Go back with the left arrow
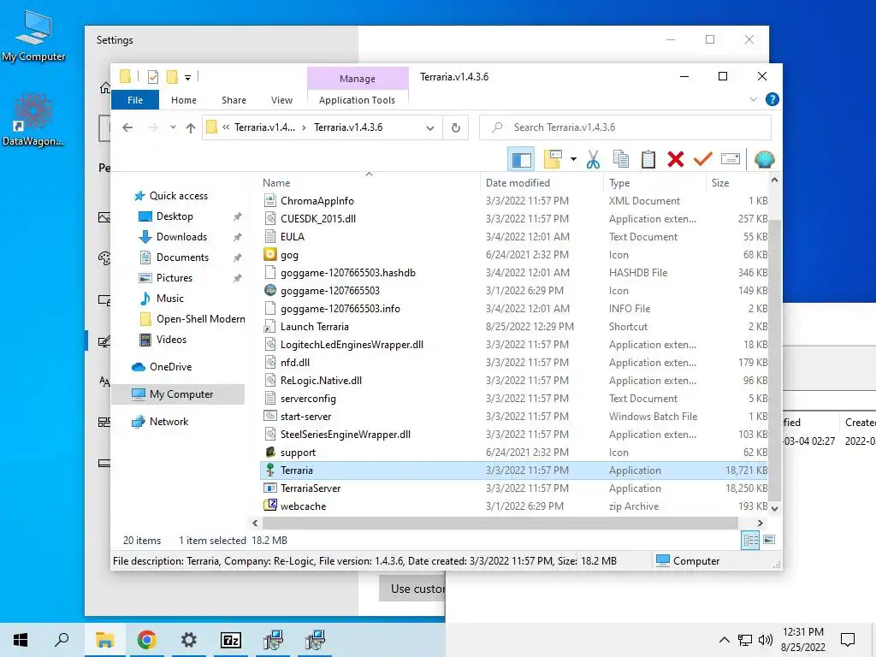Screen dimensions: 876x657 coord(127,127)
